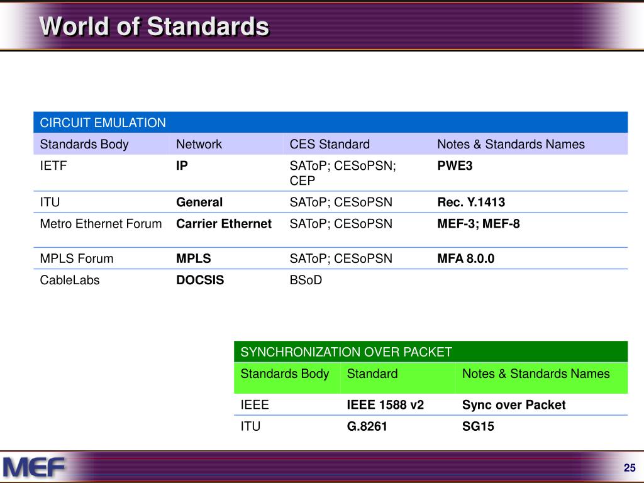Click 'Notes & Standards Names' in Circuit Emulation table

pos(511,144)
